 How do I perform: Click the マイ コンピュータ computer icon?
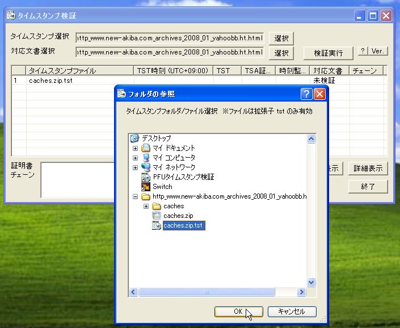tap(146, 158)
